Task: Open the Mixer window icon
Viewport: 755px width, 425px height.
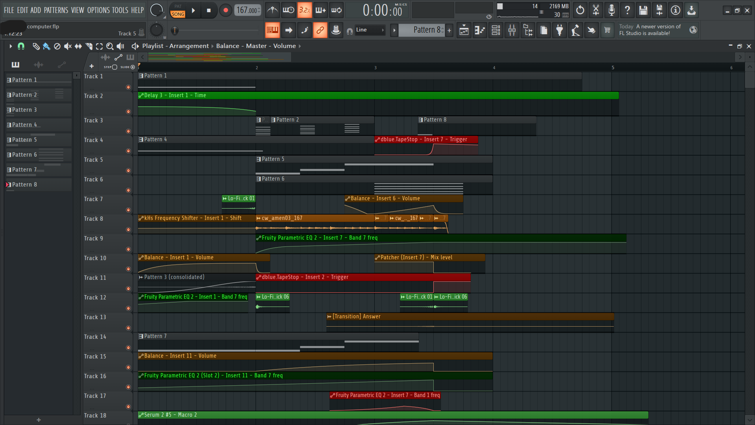Action: point(512,30)
